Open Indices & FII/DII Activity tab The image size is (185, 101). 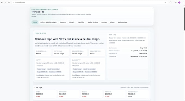pos(48,22)
